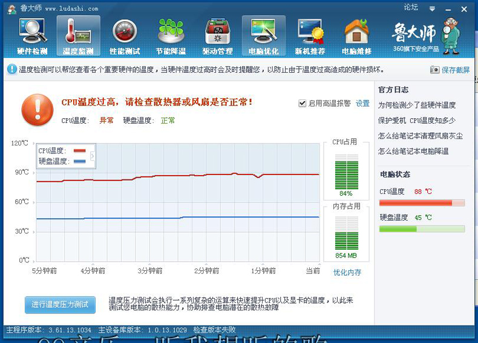Image resolution: width=478 pixels, height=343 pixels.
Task: Open log entry 保护爱机 CPU温度知多少
Action: pos(417,121)
